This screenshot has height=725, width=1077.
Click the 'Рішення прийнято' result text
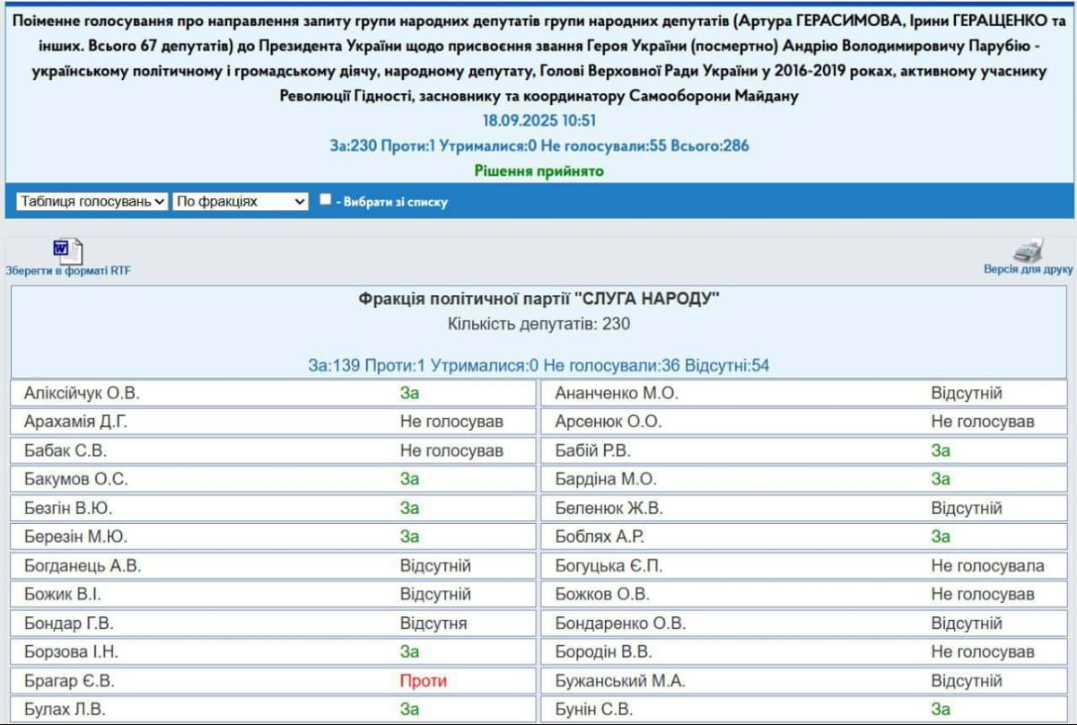(x=538, y=170)
